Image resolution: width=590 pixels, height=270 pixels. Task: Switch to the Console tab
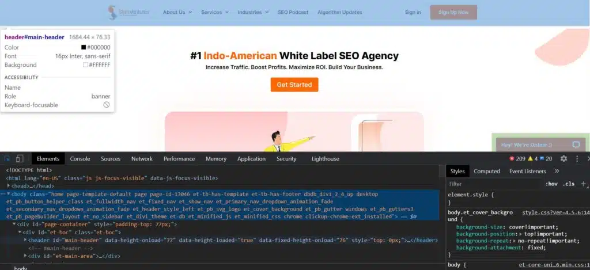pos(80,159)
